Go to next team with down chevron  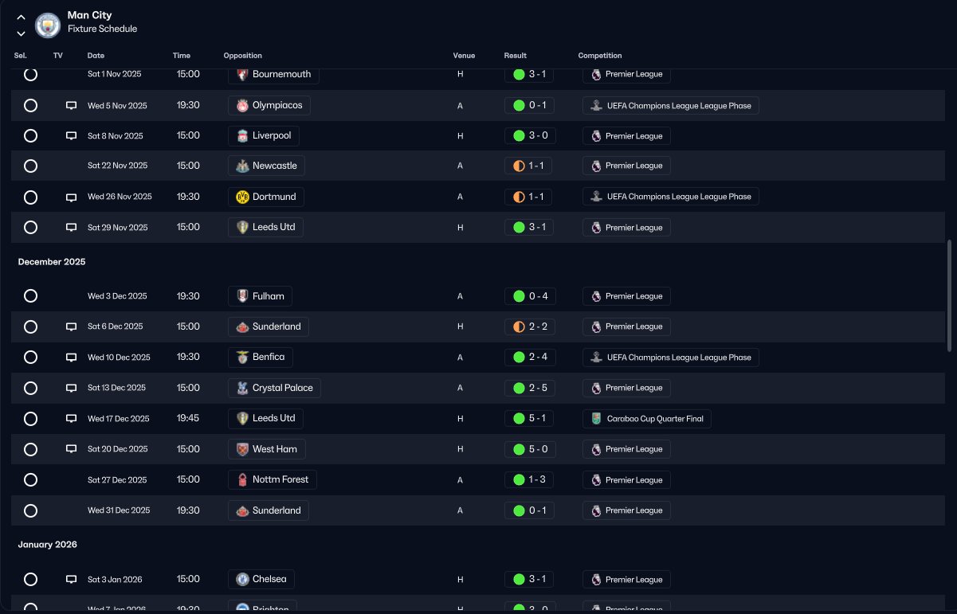(21, 33)
